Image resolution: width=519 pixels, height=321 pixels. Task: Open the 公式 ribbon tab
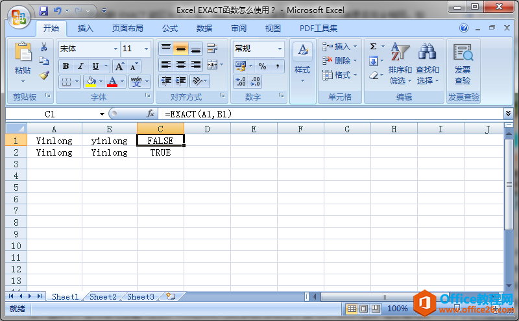[170, 28]
